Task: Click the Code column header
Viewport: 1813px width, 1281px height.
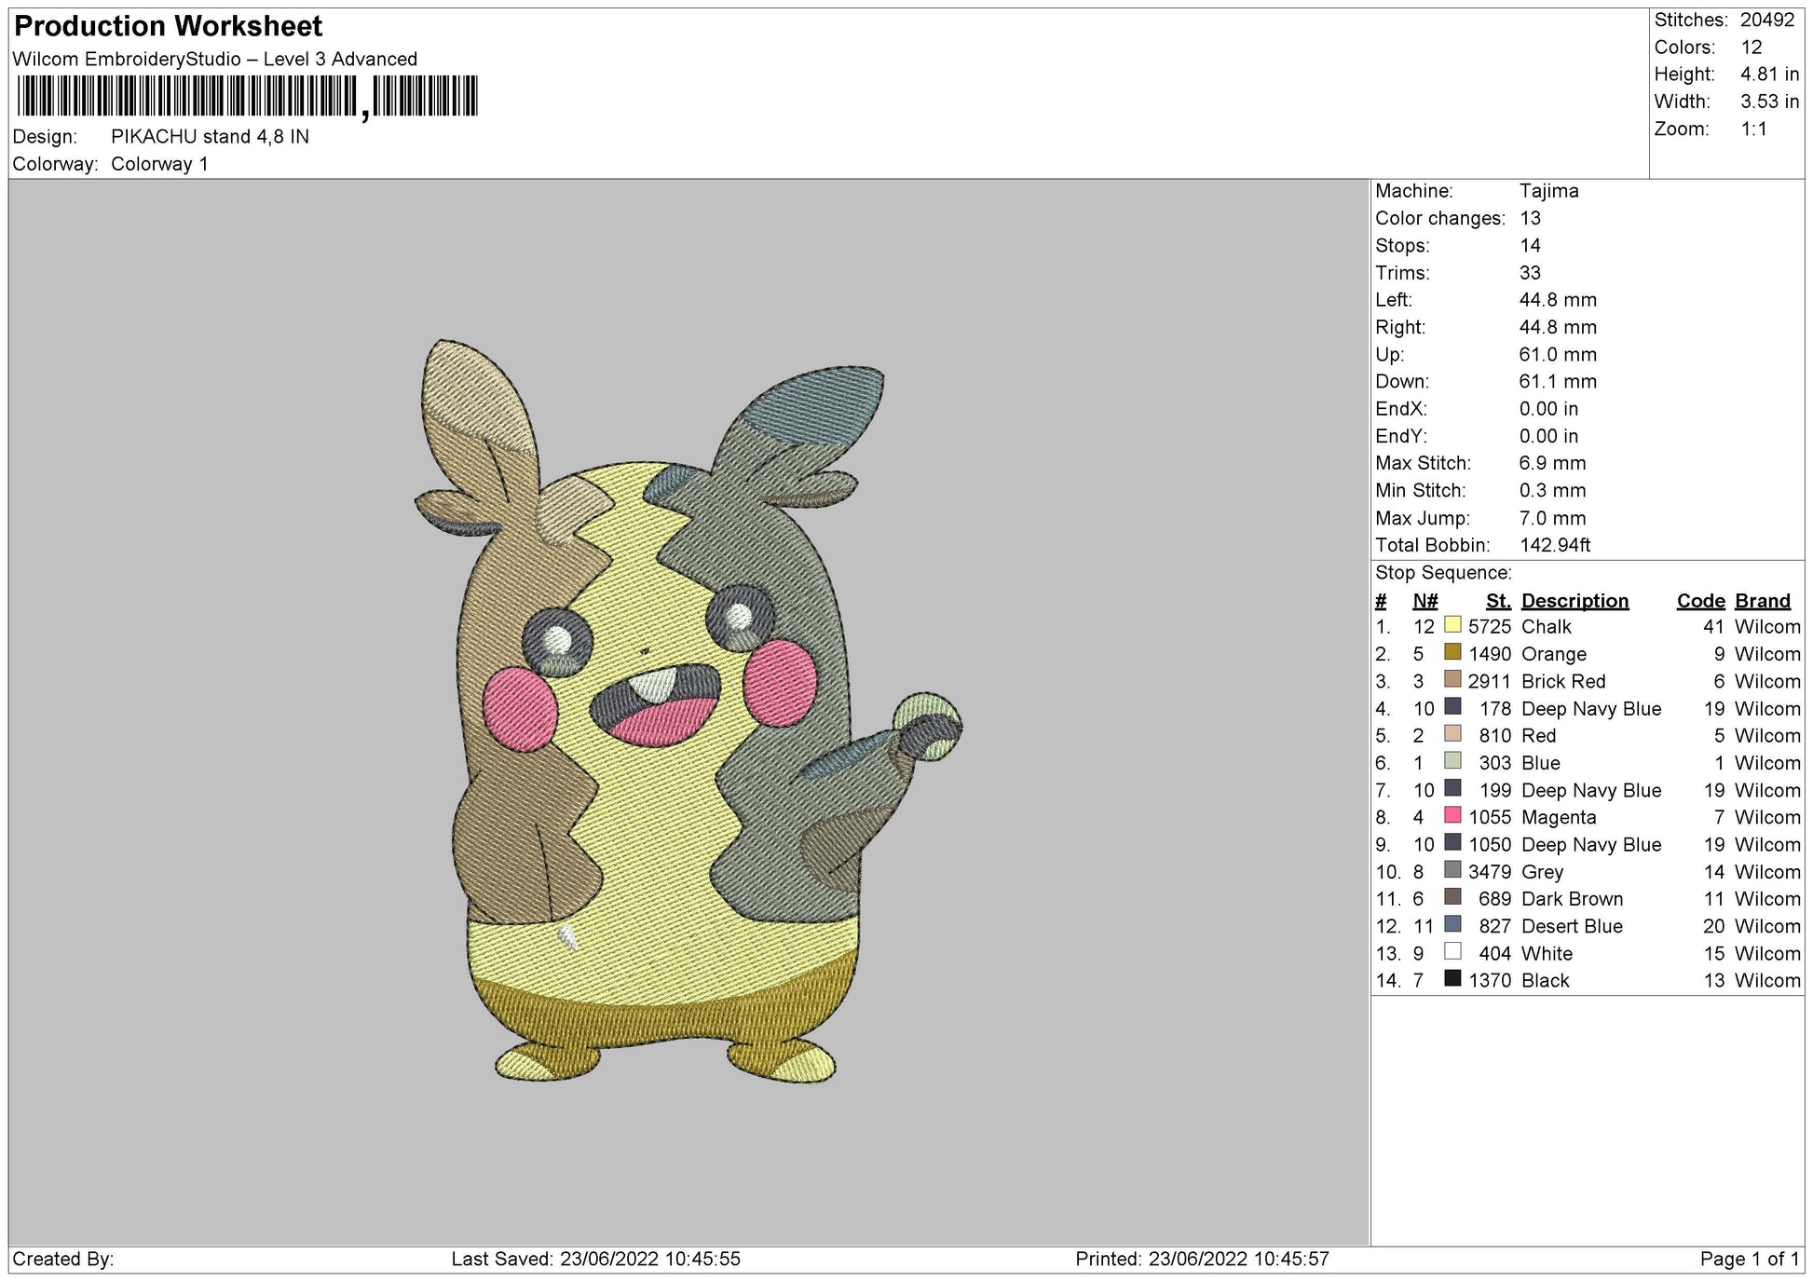Action: pyautogui.click(x=1700, y=600)
